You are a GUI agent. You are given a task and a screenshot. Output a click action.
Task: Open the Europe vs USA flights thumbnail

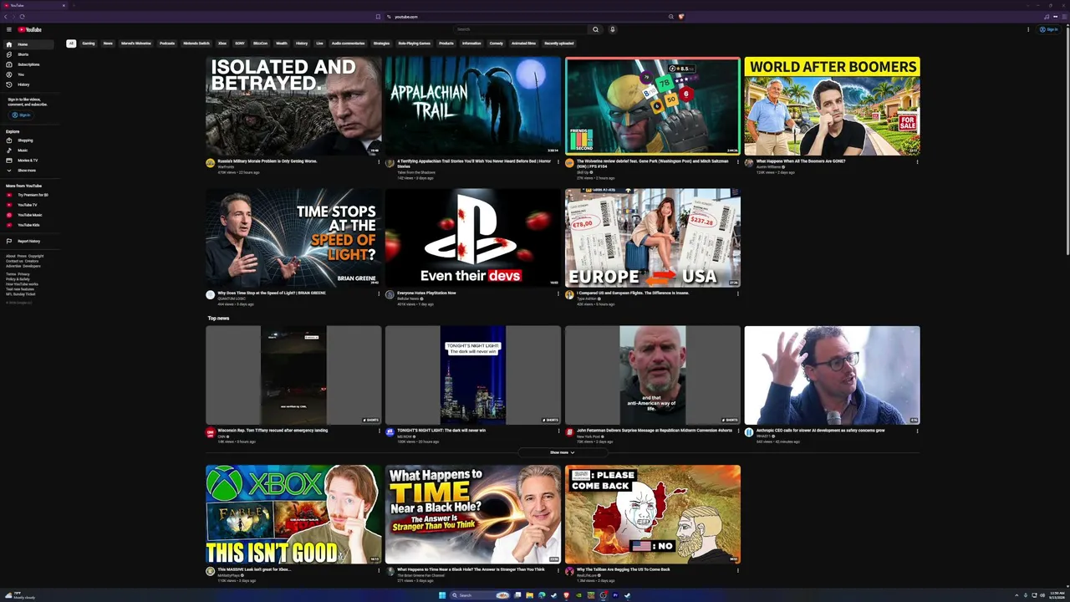tap(652, 237)
